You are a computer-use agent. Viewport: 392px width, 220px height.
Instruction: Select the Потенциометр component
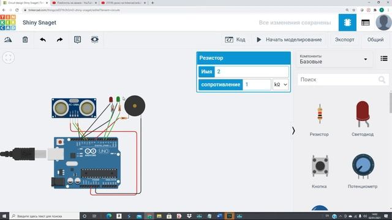(x=363, y=171)
